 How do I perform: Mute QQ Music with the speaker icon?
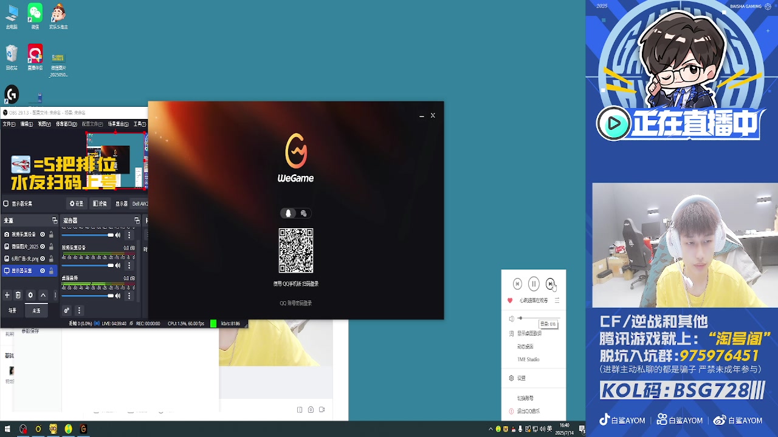click(x=511, y=319)
